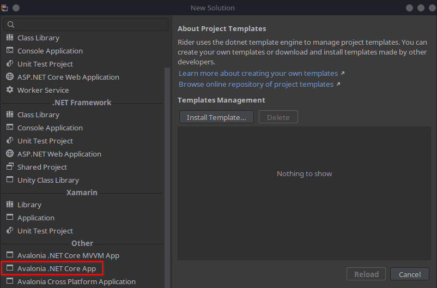This screenshot has width=437, height=288.
Task: Click the Avalonia .NET Core App icon
Action: tap(10, 268)
